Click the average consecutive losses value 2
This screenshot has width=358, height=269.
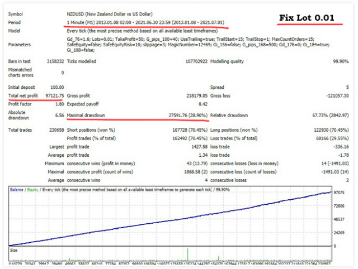point(347,180)
